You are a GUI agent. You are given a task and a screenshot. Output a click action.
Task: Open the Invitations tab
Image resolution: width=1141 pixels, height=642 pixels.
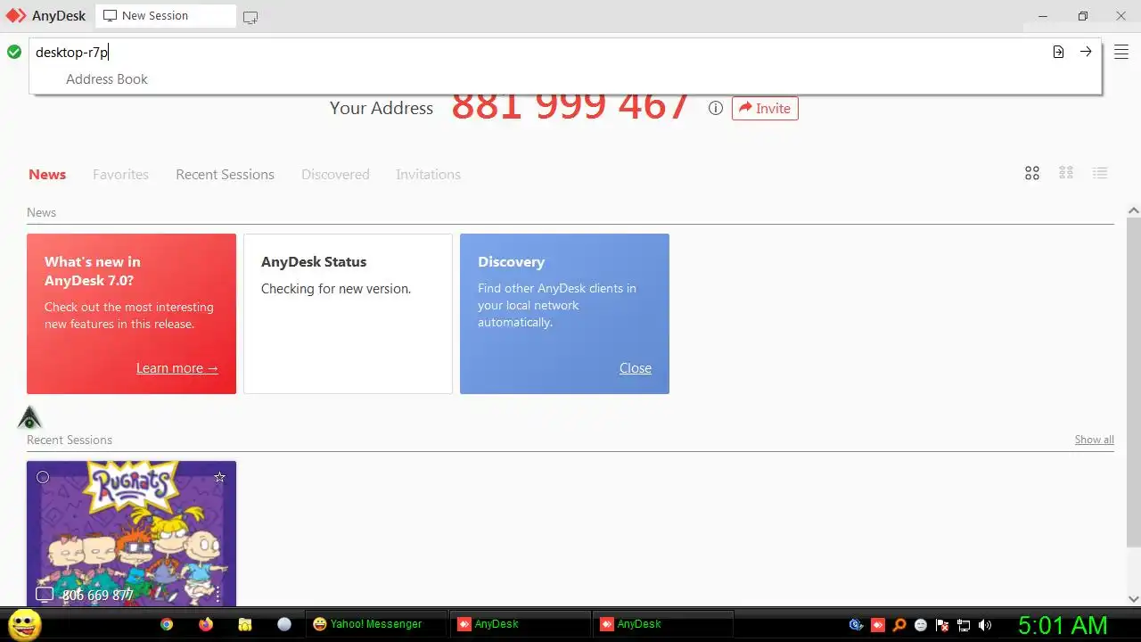click(x=428, y=174)
